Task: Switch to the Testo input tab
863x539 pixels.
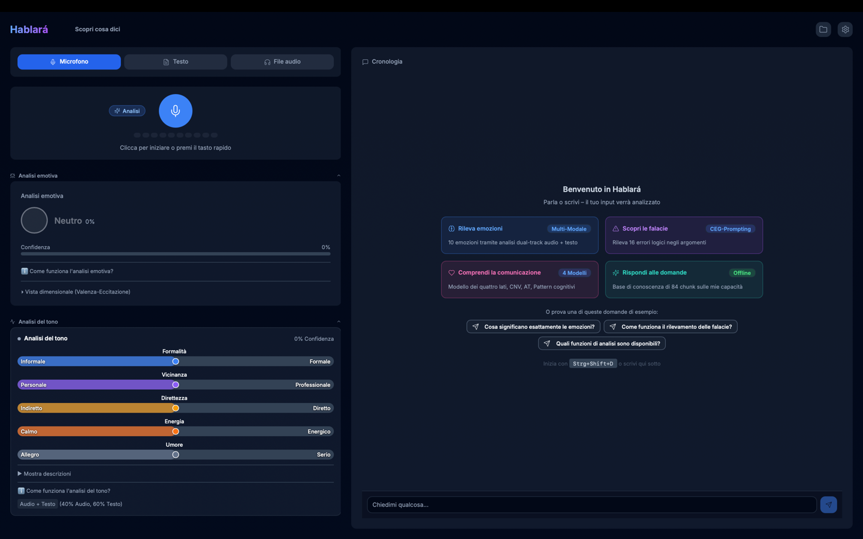Action: coord(175,61)
